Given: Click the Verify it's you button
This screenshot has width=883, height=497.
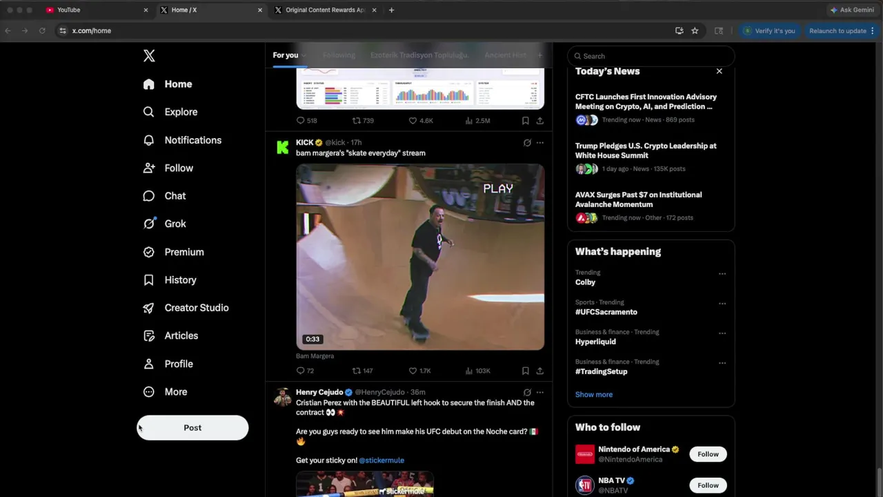Looking at the screenshot, I should tap(768, 30).
